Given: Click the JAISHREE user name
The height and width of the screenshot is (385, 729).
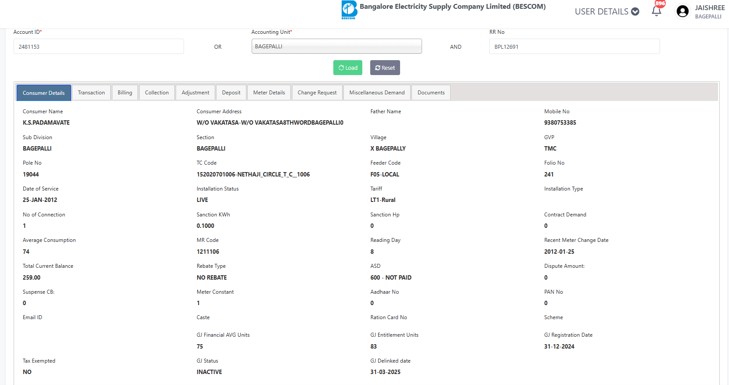Looking at the screenshot, I should click(710, 8).
